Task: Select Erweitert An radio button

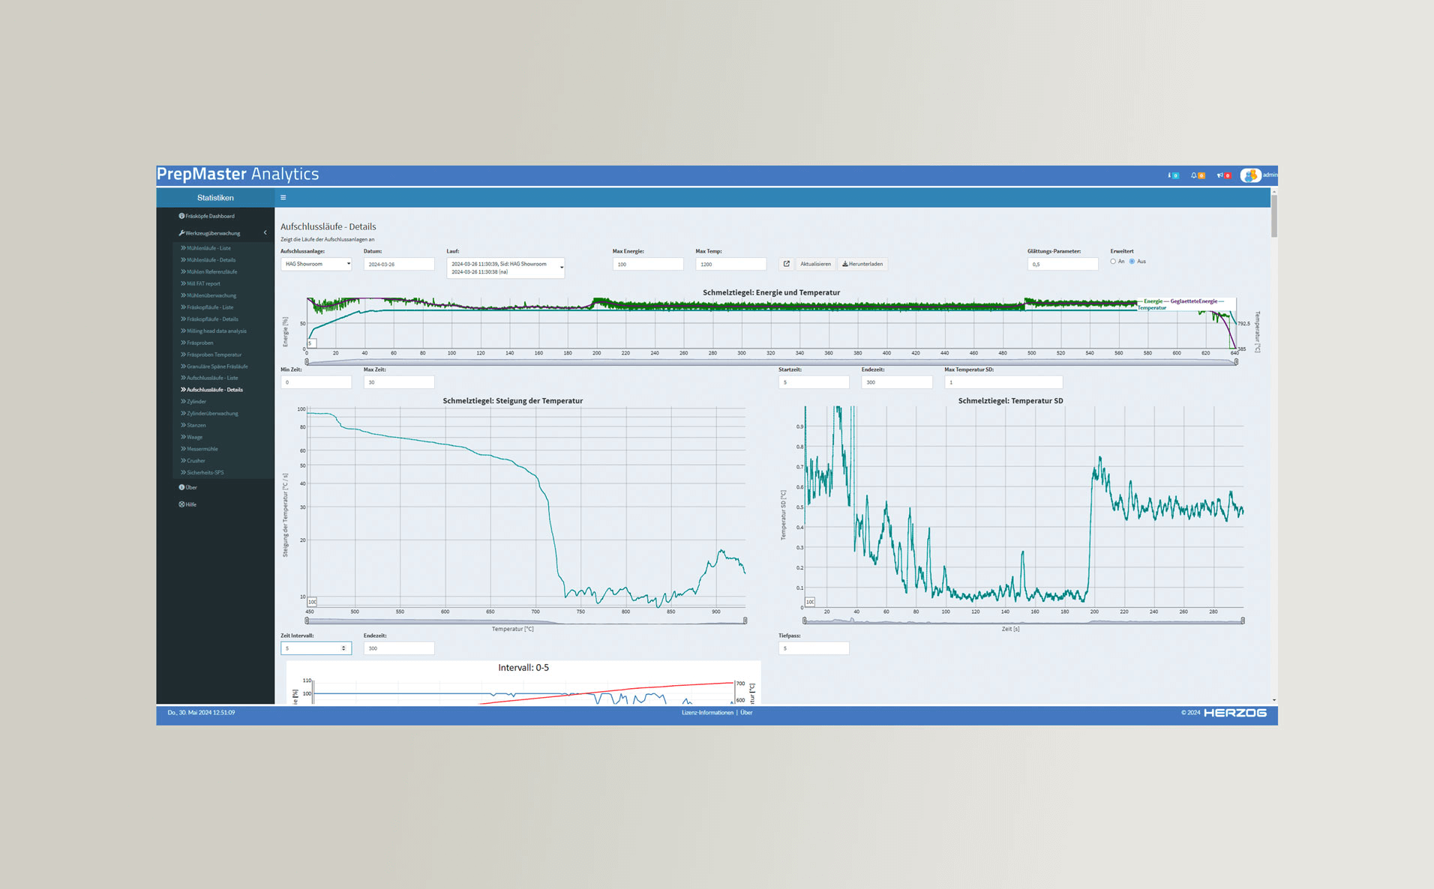Action: point(1113,262)
